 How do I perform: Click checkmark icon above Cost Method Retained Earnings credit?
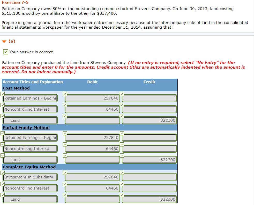pos(122,94)
